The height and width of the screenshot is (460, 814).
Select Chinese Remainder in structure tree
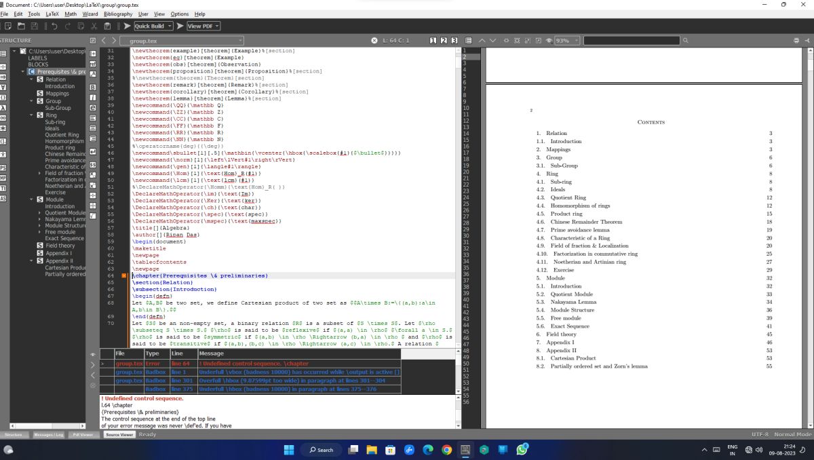(x=65, y=154)
